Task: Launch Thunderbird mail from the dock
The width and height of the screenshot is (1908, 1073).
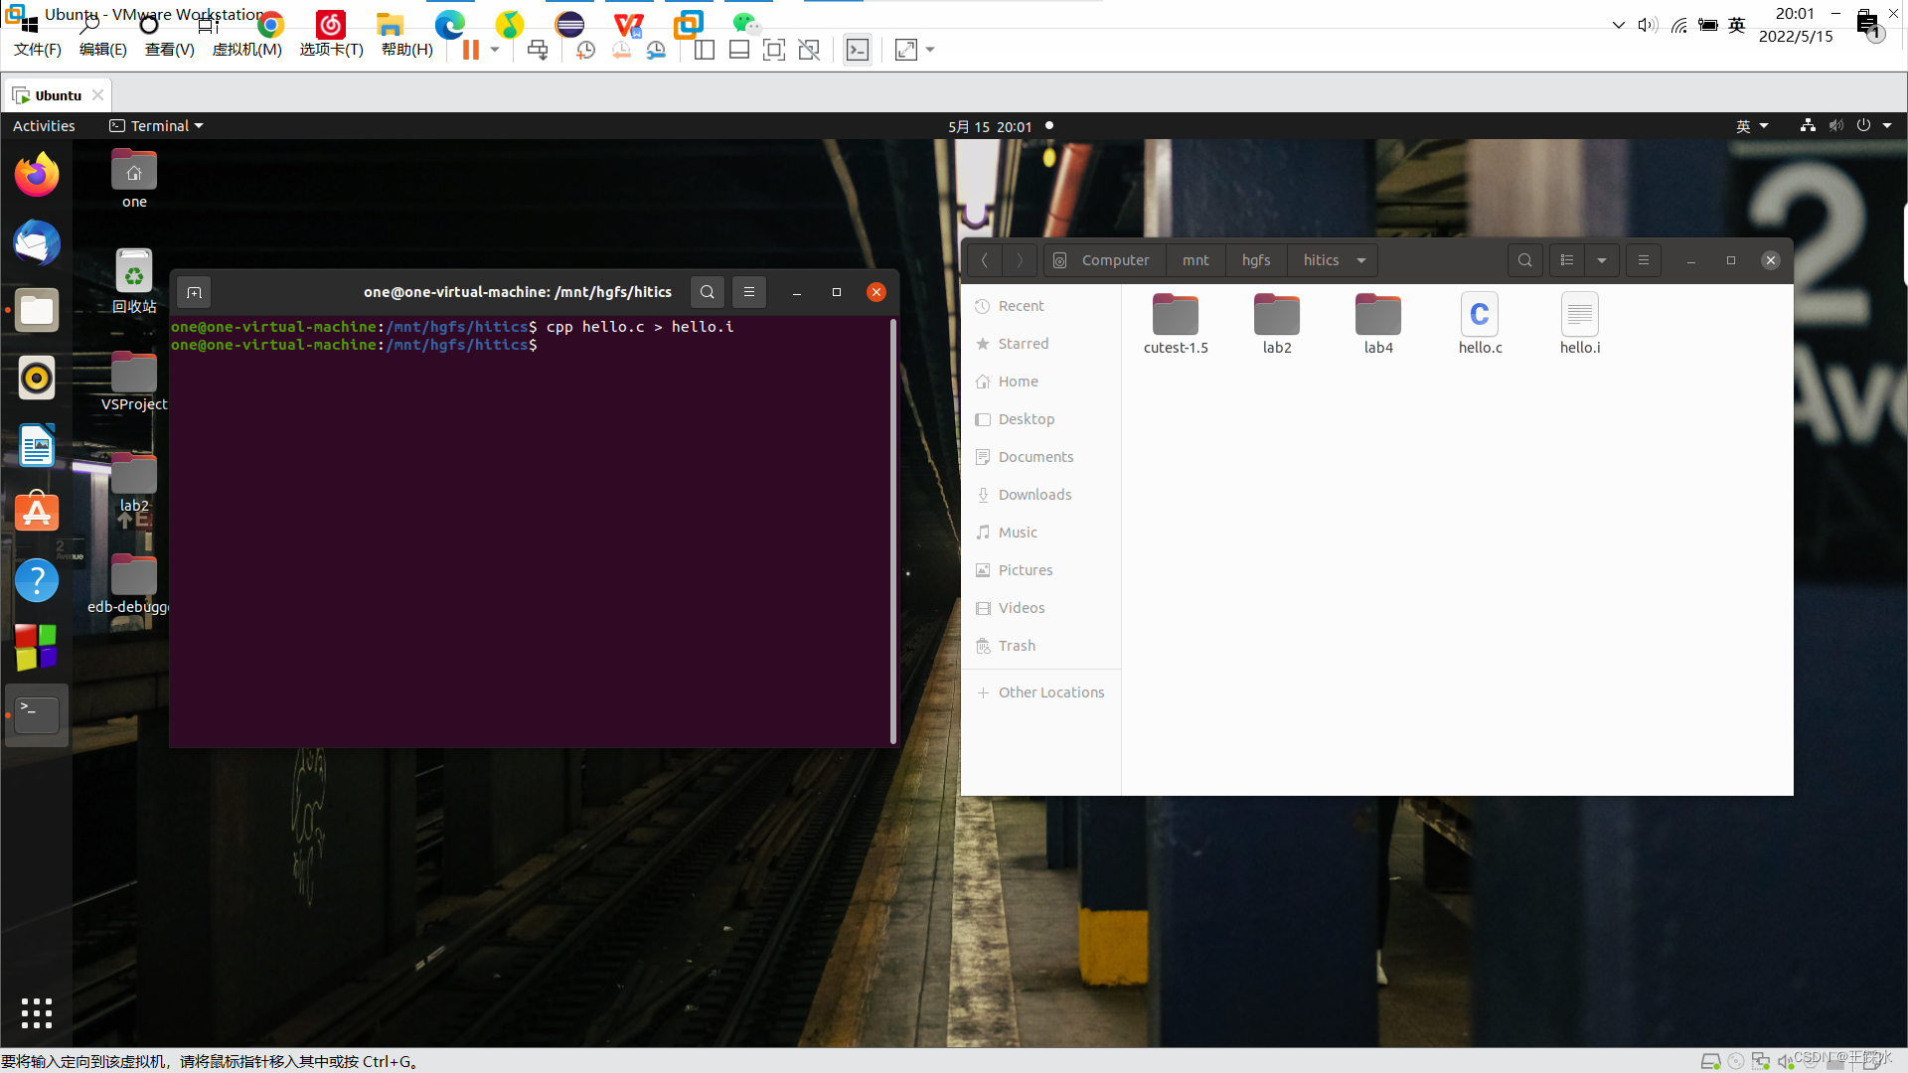Action: 37,243
